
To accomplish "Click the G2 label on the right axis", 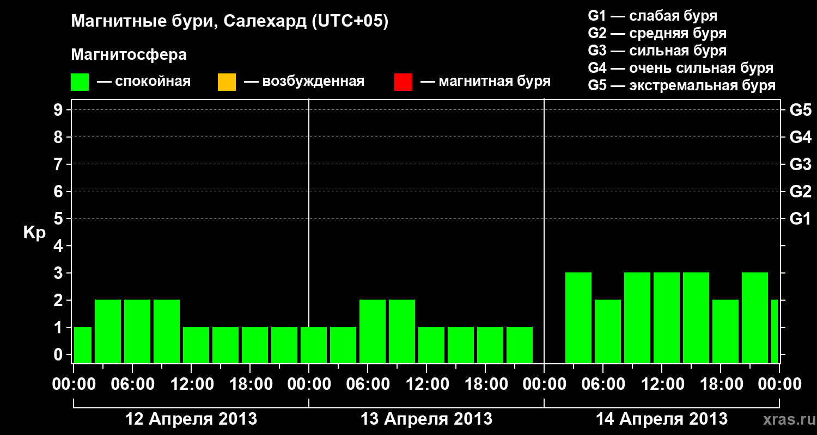I will (801, 192).
